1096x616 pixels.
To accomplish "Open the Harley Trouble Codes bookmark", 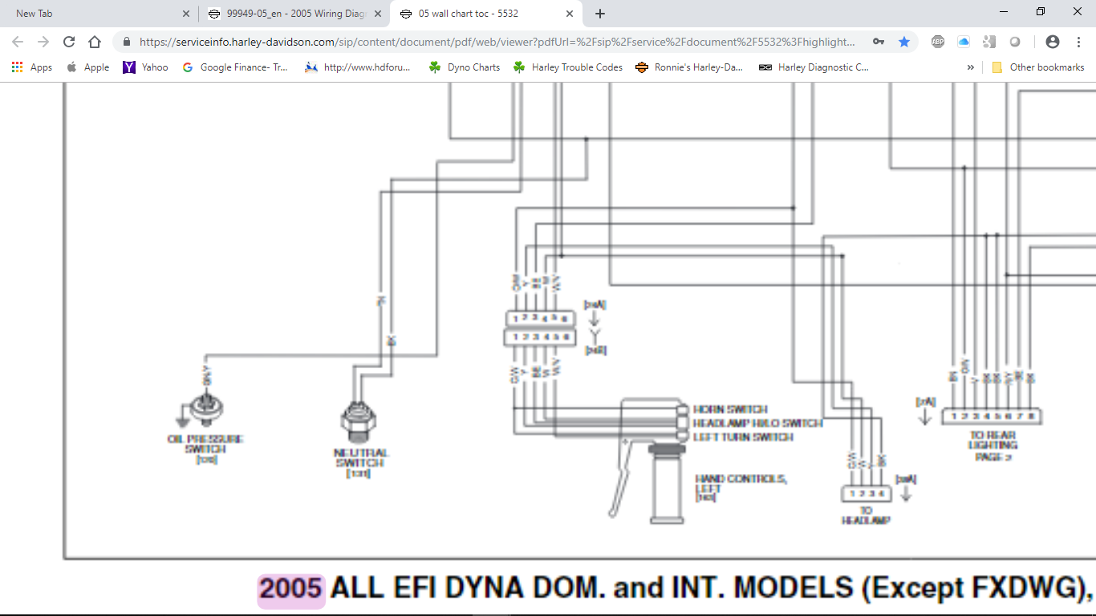I will 568,67.
